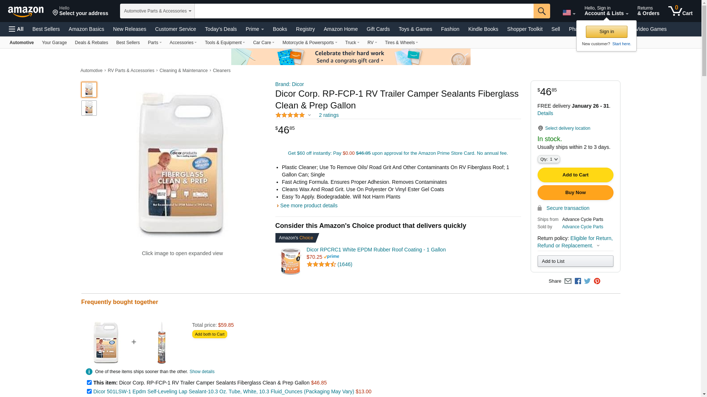Share product on Twitter icon
Image resolution: width=707 pixels, height=397 pixels.
click(587, 281)
